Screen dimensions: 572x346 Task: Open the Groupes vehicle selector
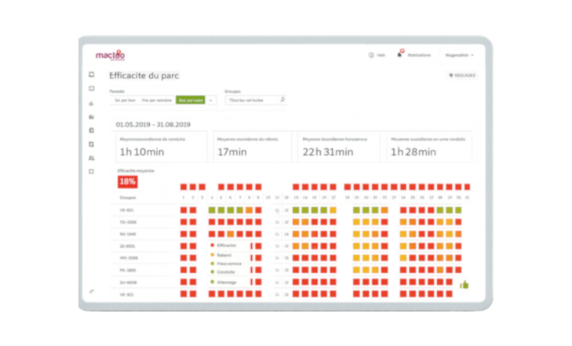[x=251, y=100]
